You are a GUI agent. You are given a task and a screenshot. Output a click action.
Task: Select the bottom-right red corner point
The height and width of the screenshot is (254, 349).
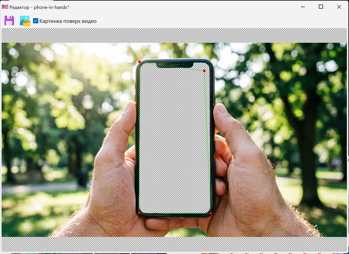(211, 213)
